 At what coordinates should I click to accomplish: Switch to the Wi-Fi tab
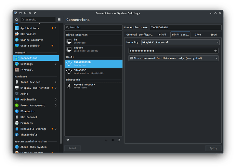[x=162, y=35]
